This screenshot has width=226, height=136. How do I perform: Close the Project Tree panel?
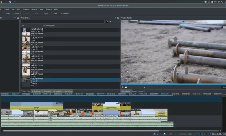[118, 18]
